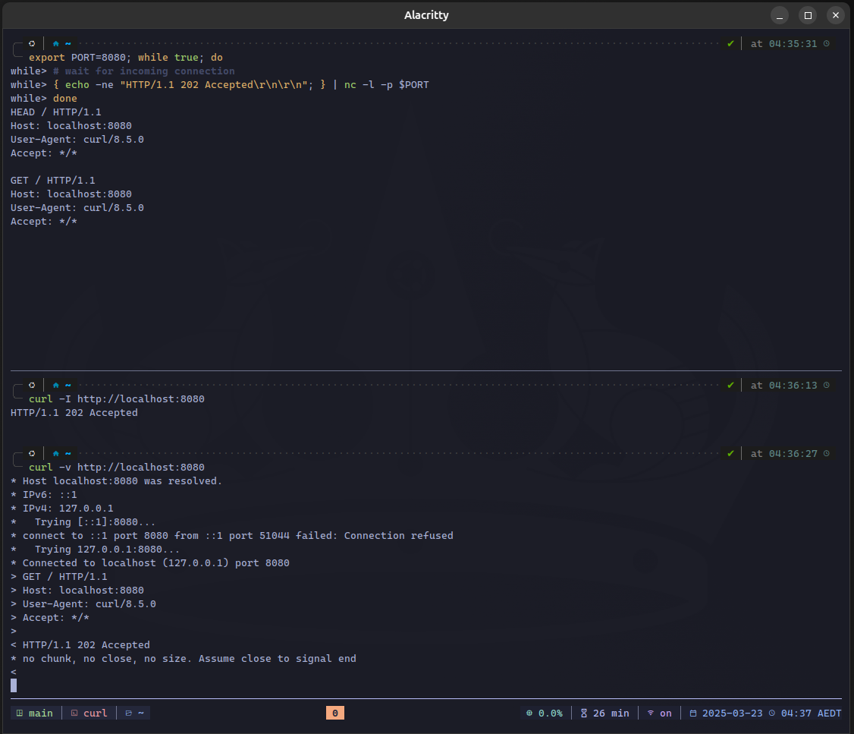Click the OS icon in the 04:35:31 prompt
The image size is (854, 734).
[32, 43]
